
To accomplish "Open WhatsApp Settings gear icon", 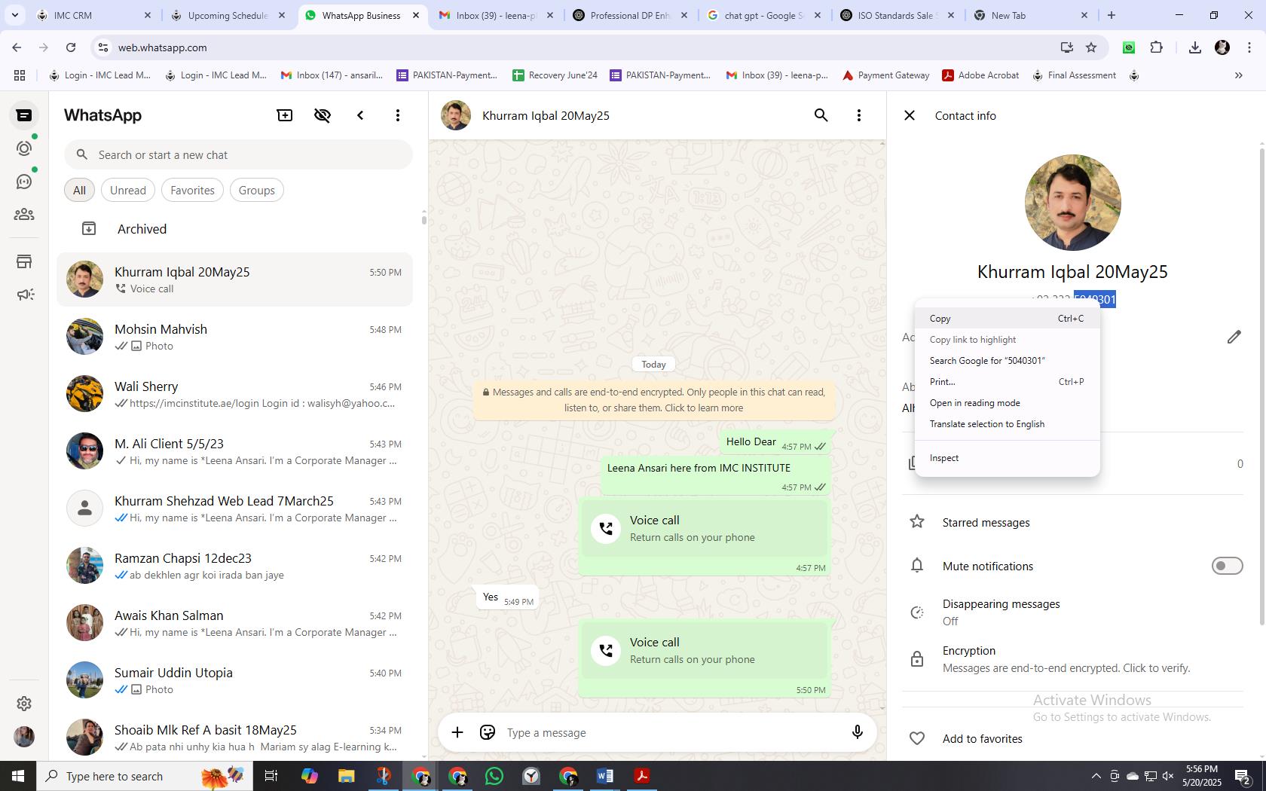I will pyautogui.click(x=24, y=703).
